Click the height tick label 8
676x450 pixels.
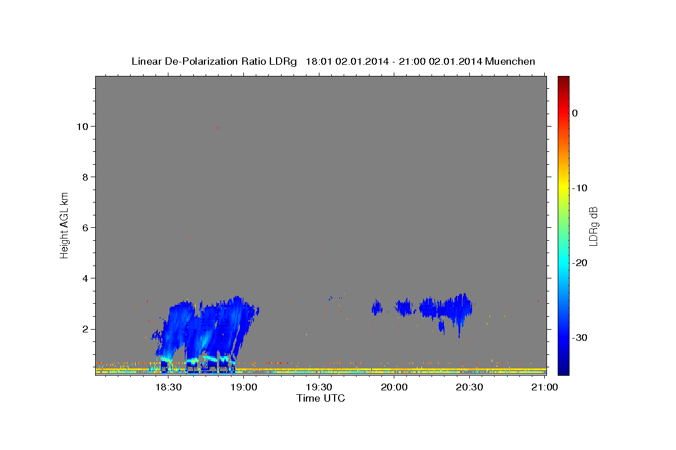coord(84,177)
